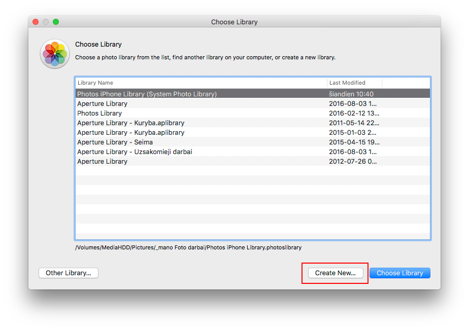Select the Aperture Library - Seima name
The height and width of the screenshot is (330, 469).
115,142
